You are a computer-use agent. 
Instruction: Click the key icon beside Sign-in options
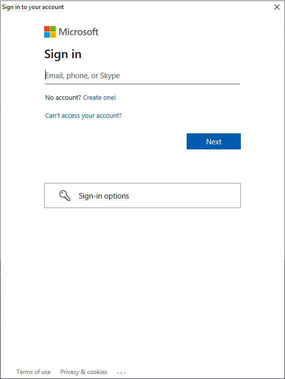pyautogui.click(x=65, y=196)
